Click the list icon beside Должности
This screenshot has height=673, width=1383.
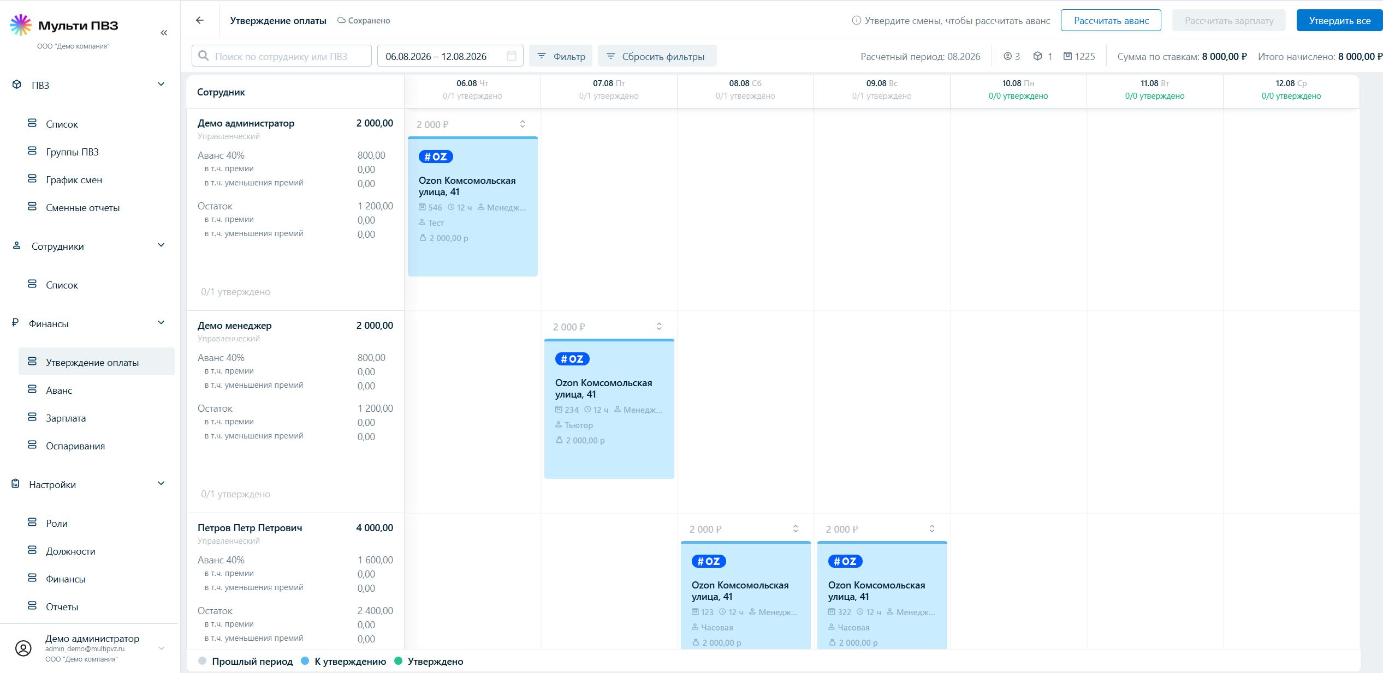coord(32,550)
